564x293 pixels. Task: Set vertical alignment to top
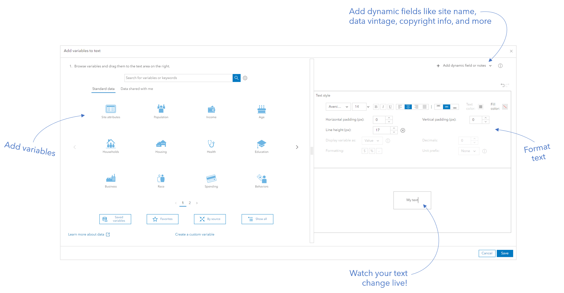pyautogui.click(x=438, y=107)
